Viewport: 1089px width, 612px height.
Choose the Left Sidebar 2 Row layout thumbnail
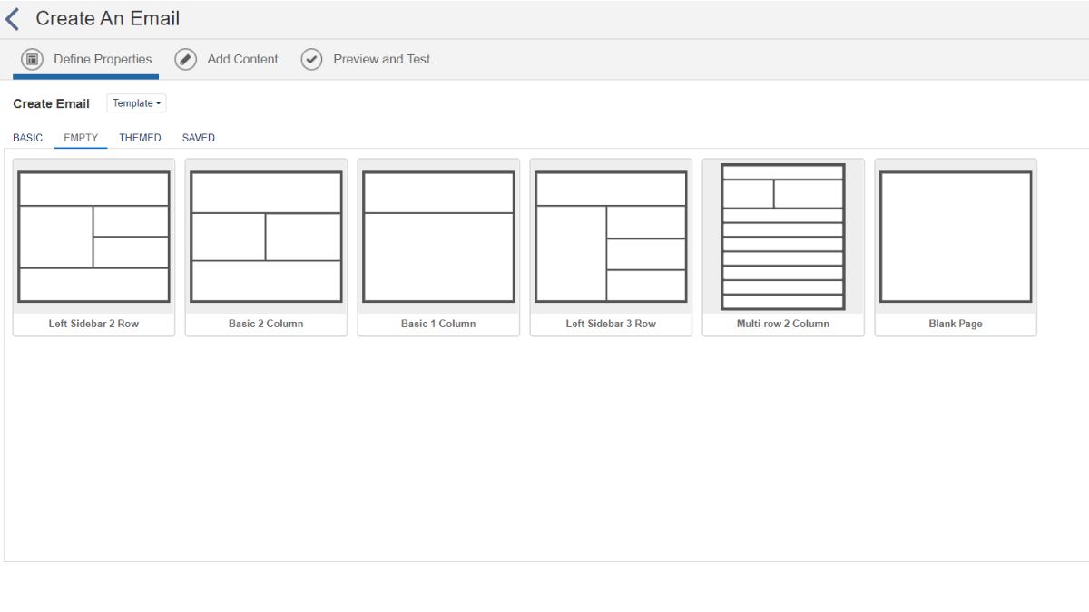(x=93, y=237)
